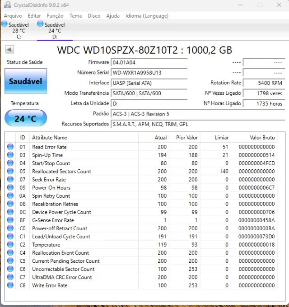Click the transfer mode field SATA/600 | SATA/600
Image resolution: width=289 pixels, height=307 pixels.
coord(149,93)
